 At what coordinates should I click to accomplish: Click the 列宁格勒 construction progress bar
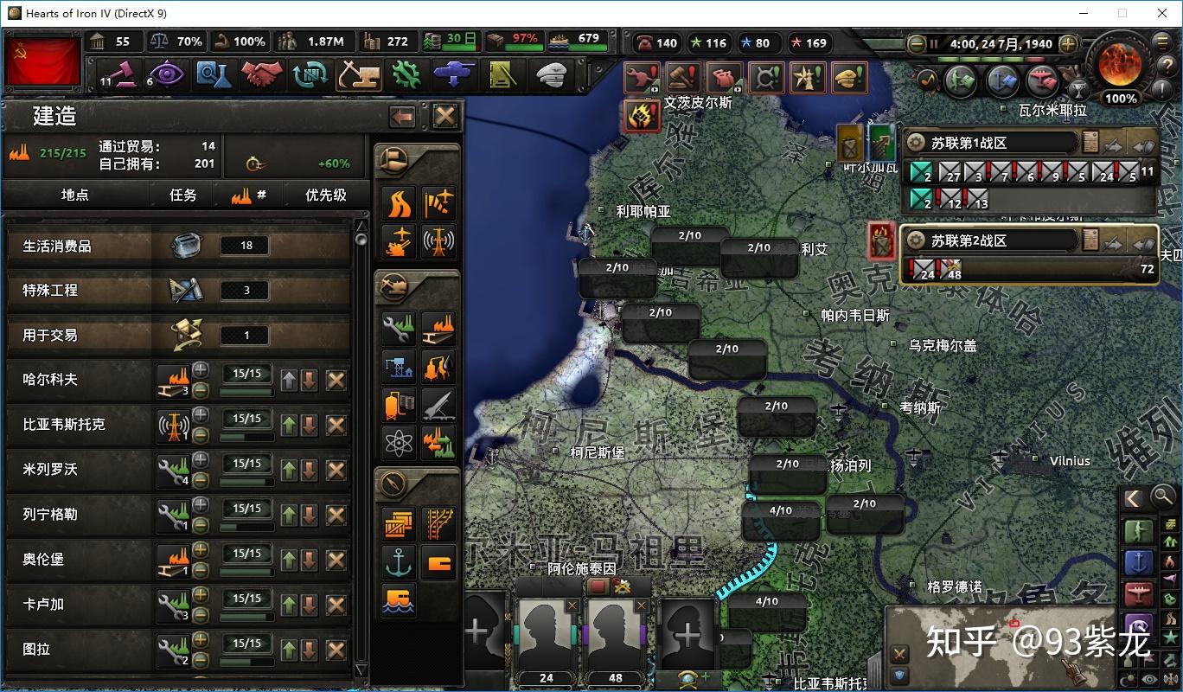pyautogui.click(x=246, y=528)
